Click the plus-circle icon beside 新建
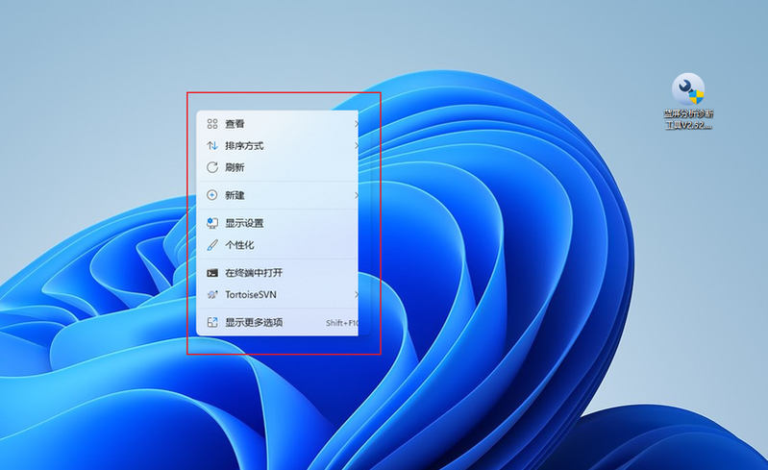Screen dimensions: 768x470 coord(212,195)
